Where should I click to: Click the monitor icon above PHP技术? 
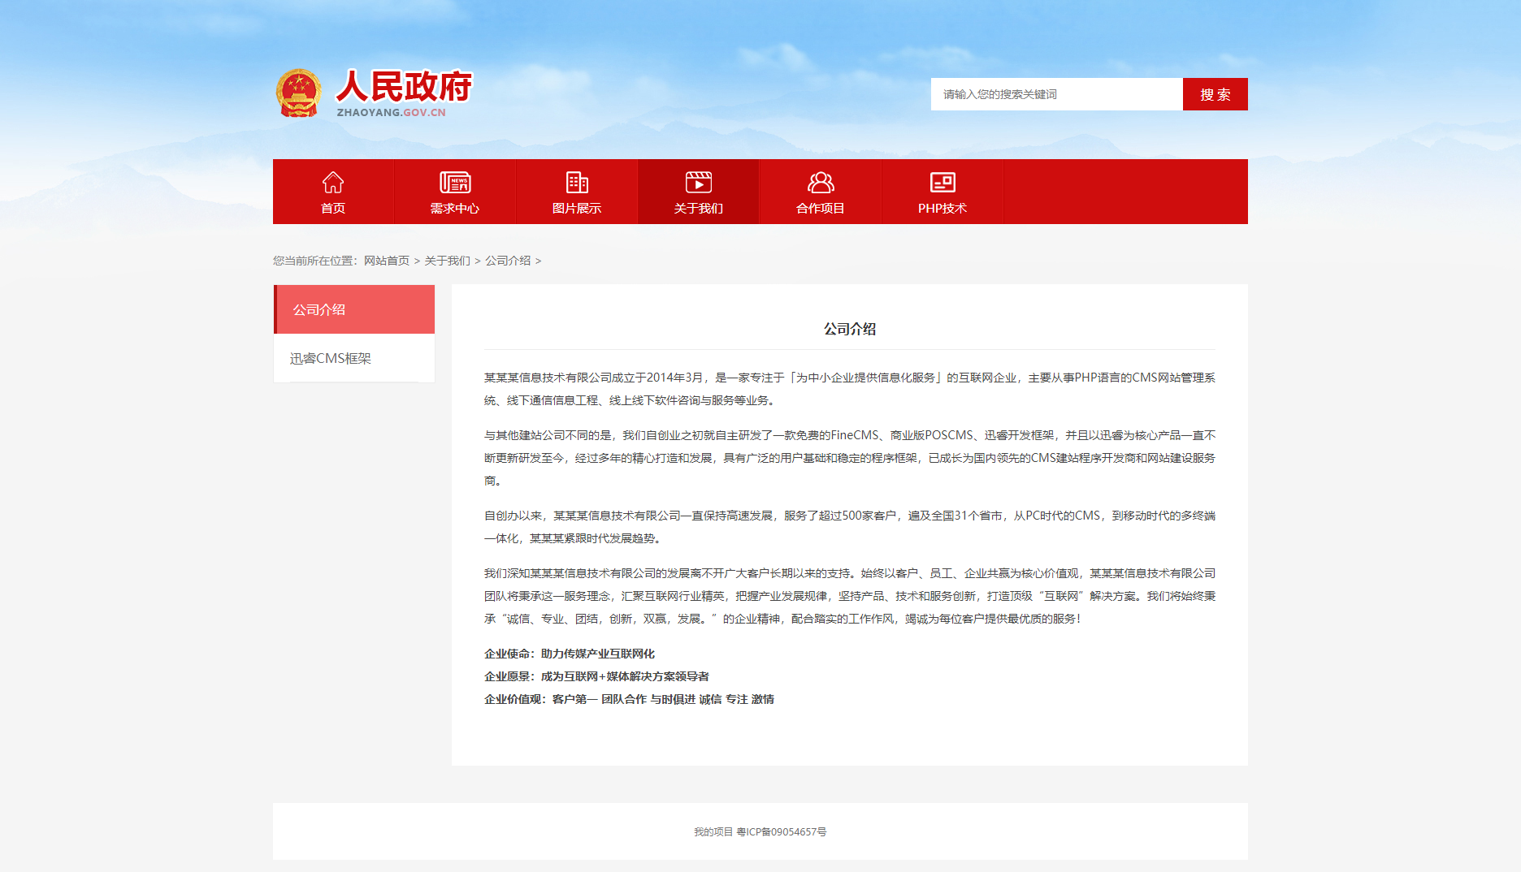click(x=942, y=182)
